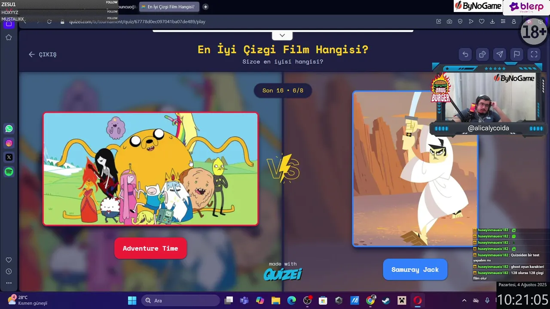Image resolution: width=550 pixels, height=309 pixels.
Task: Open sidebar more options (three dots)
Action: click(9, 283)
